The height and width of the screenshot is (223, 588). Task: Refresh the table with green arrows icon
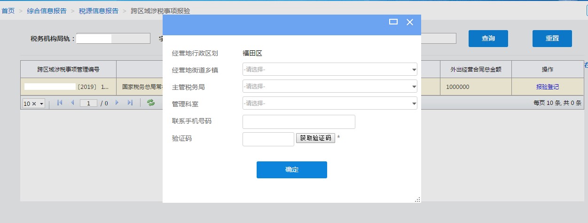151,103
